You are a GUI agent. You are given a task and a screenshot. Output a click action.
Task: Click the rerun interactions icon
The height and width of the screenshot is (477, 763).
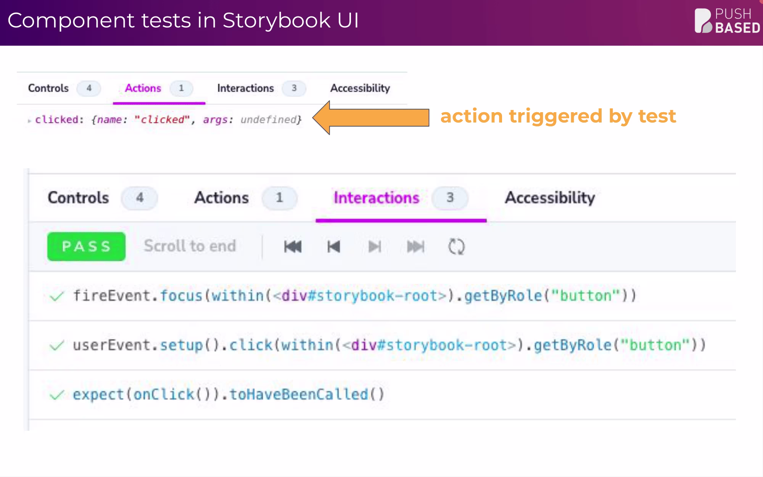(x=456, y=247)
